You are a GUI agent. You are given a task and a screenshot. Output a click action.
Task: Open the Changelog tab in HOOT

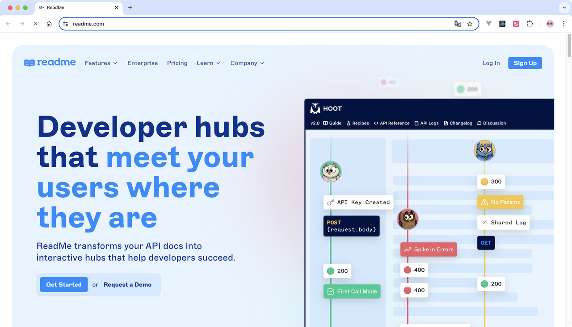click(458, 123)
